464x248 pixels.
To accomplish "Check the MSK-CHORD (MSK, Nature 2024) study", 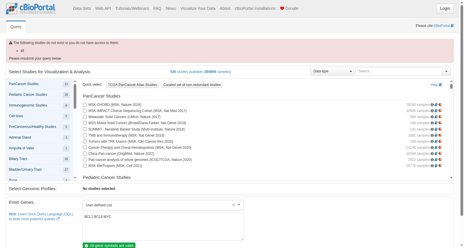I will coord(85,105).
